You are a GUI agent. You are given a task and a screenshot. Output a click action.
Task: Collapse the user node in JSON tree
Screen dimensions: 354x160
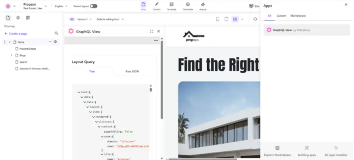(102, 137)
